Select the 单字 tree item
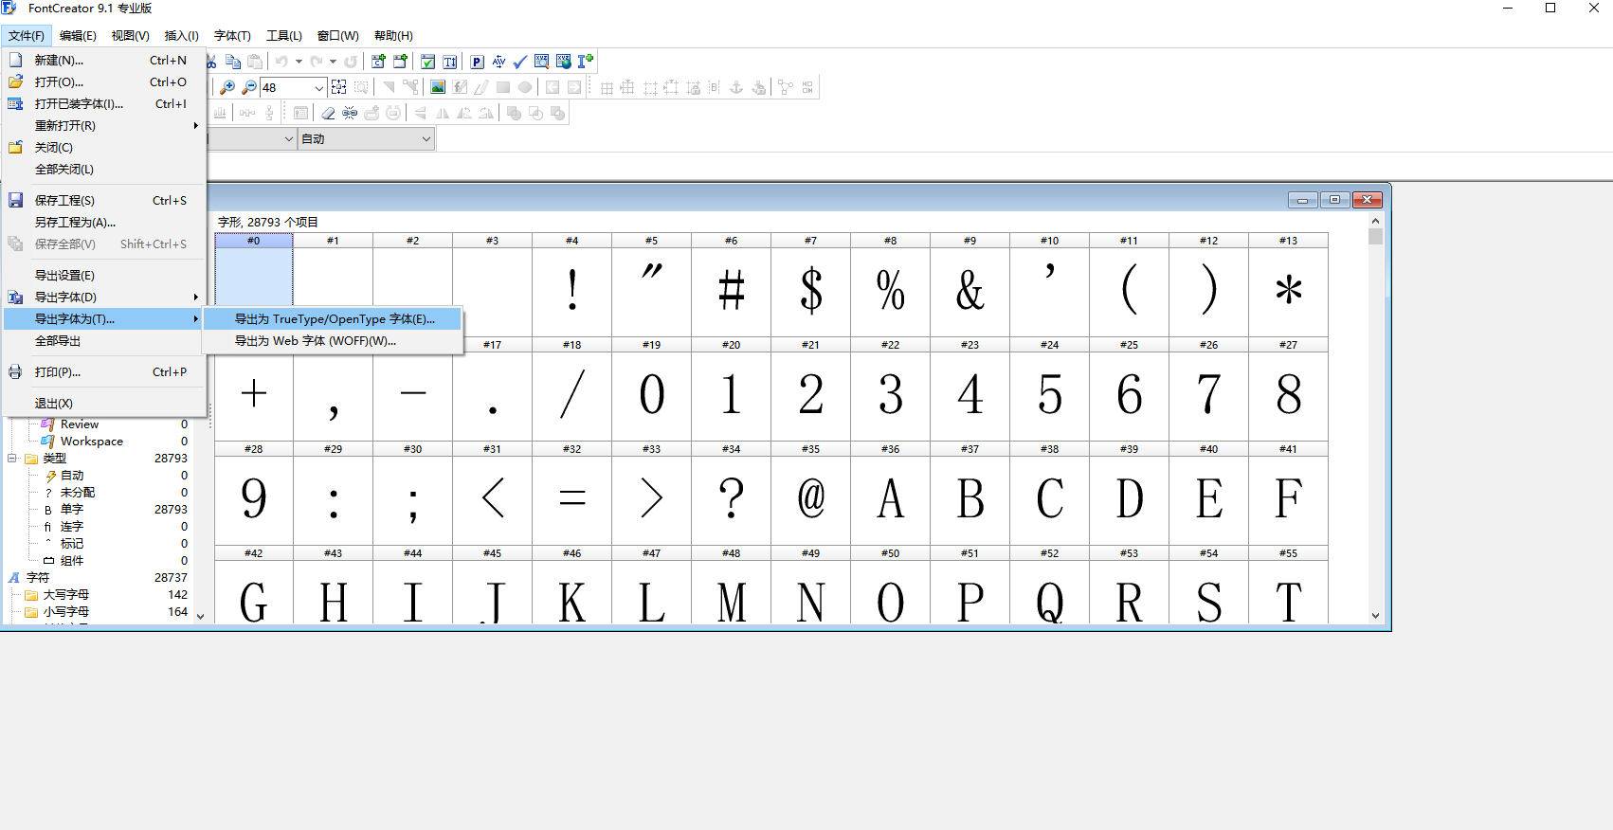 (72, 510)
